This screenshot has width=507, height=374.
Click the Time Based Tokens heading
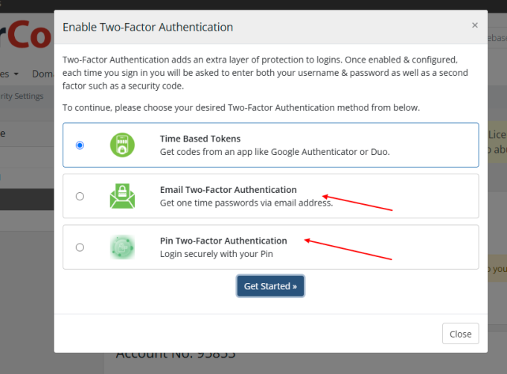pos(200,139)
